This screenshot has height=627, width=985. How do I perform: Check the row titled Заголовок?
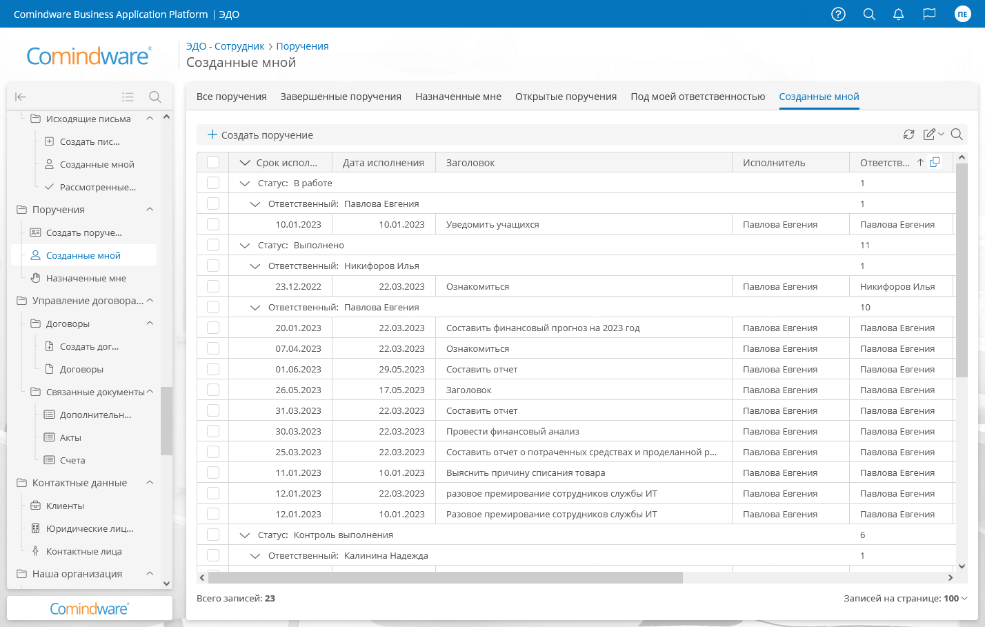213,390
